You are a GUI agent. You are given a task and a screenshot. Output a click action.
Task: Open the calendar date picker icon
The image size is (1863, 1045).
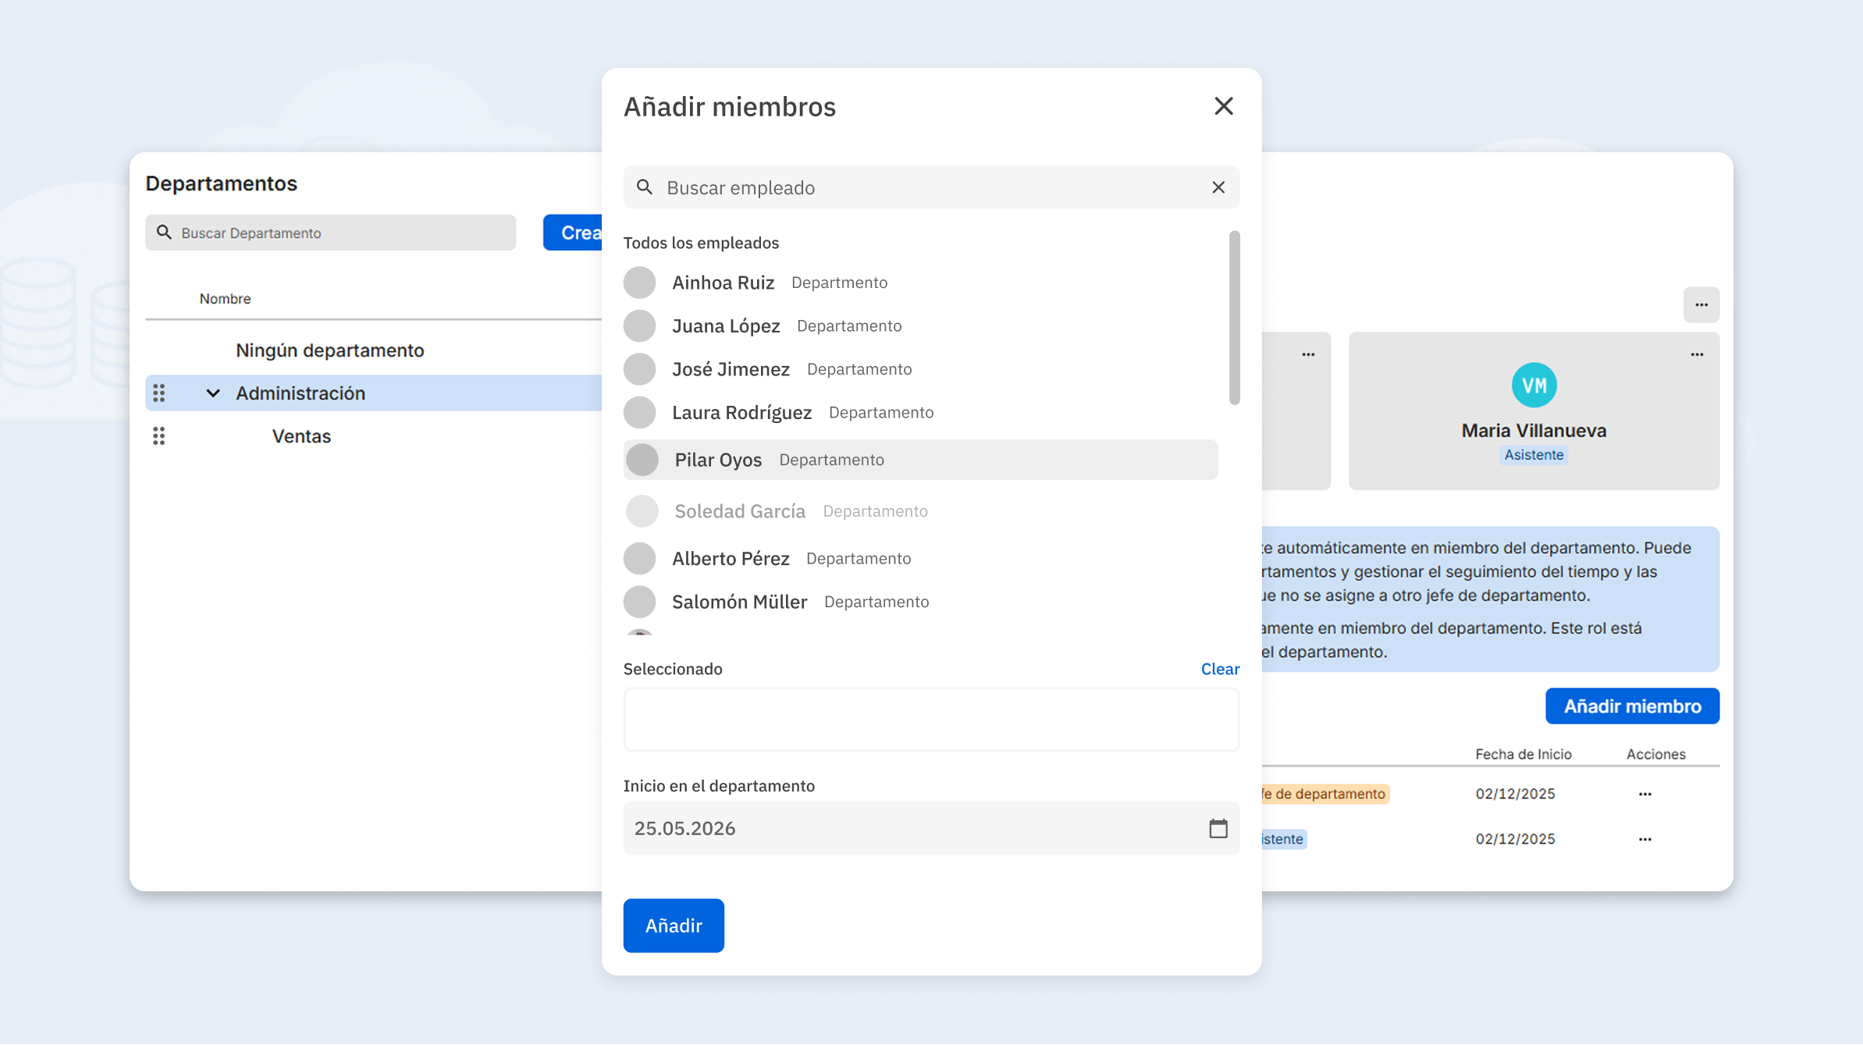(1218, 828)
